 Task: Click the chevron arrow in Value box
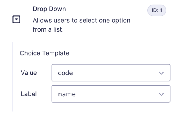161,73
